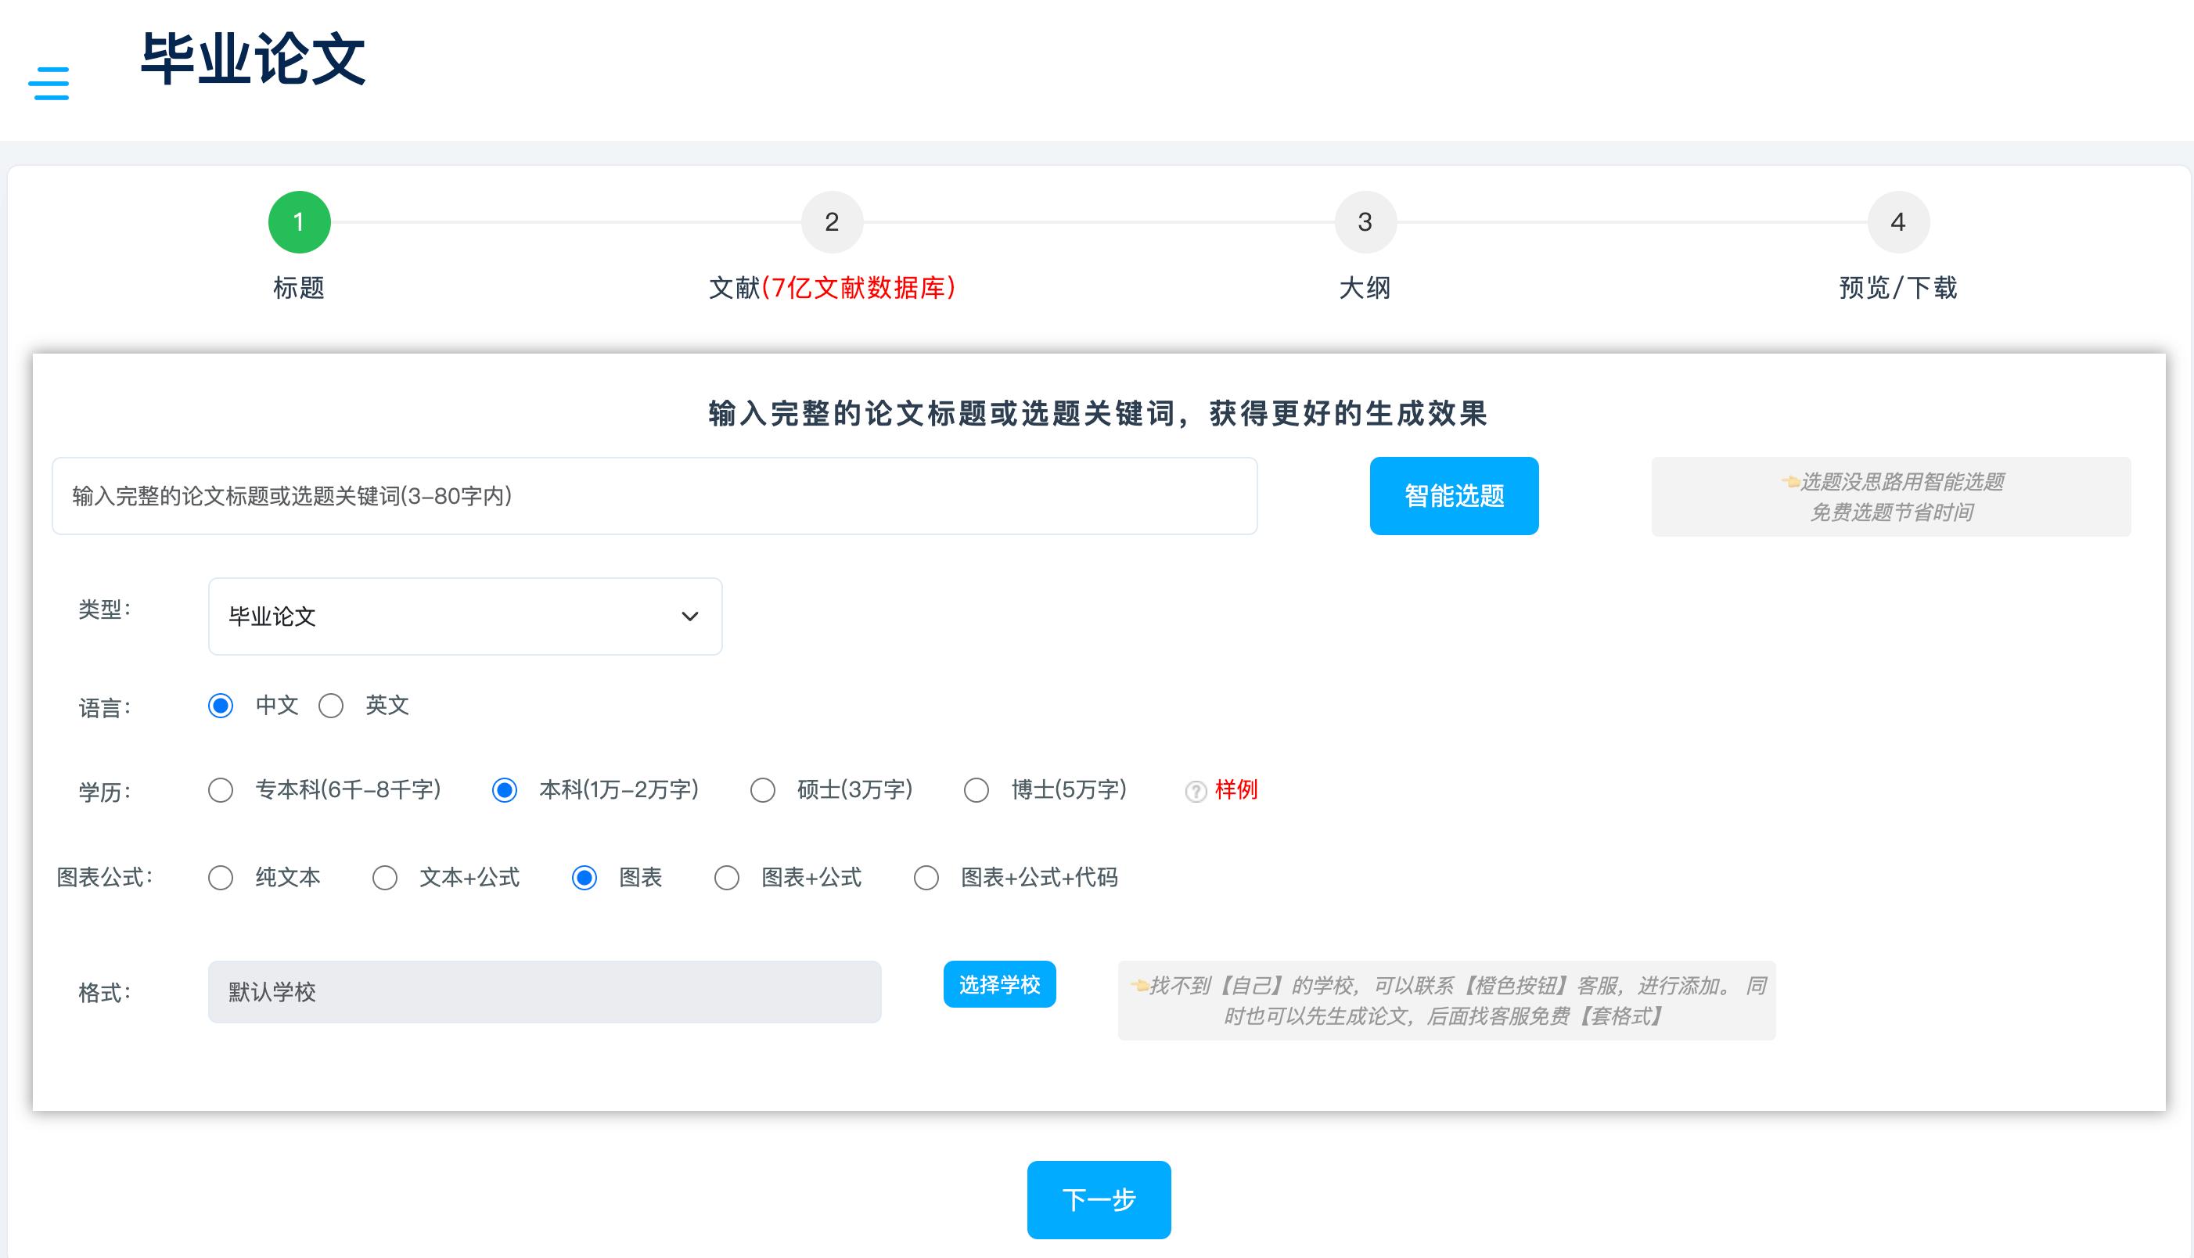Open the hamburger menu icon
Screen dimensions: 2194x1258
point(49,83)
